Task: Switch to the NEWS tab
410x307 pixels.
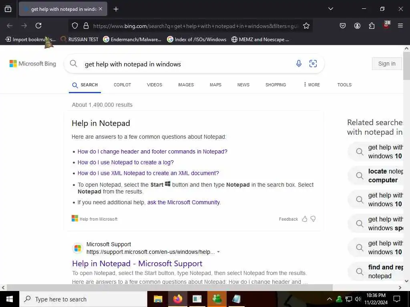Action: pos(243,85)
